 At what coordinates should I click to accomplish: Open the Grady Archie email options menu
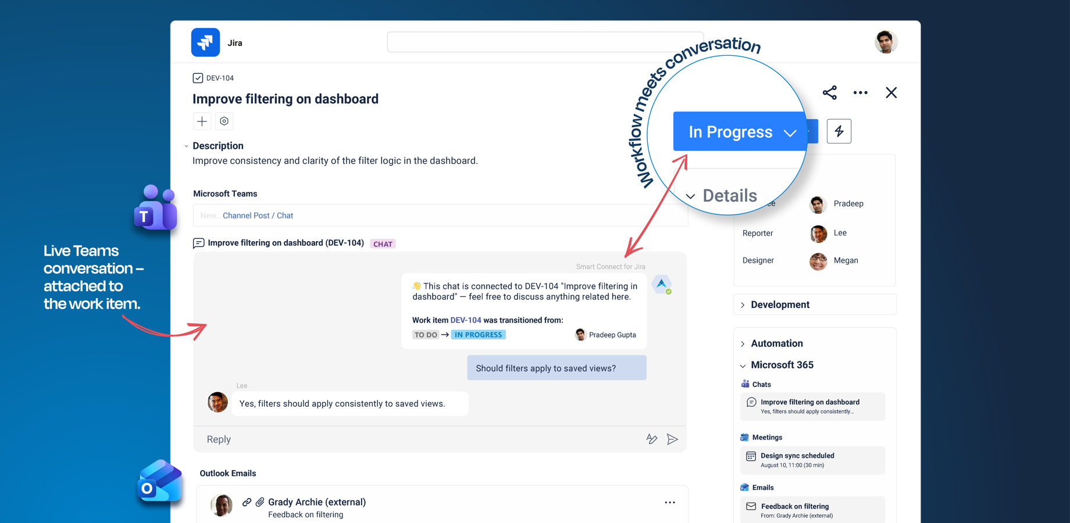click(670, 502)
